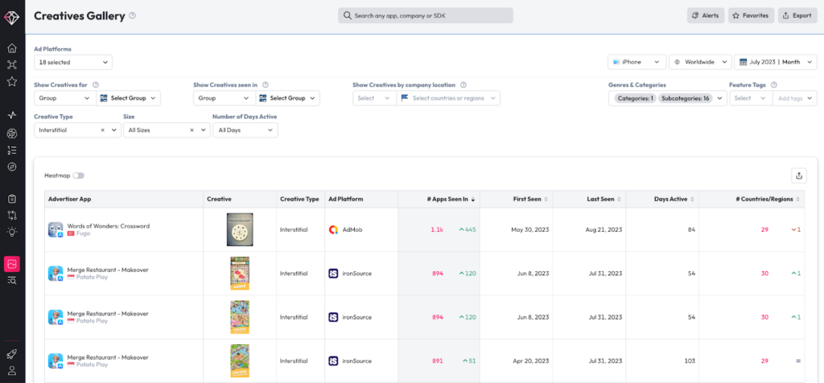This screenshot has height=383, width=824.
Task: Click the Favorites button
Action: pos(751,16)
